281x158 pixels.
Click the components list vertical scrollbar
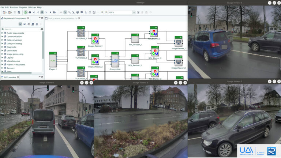43,45
